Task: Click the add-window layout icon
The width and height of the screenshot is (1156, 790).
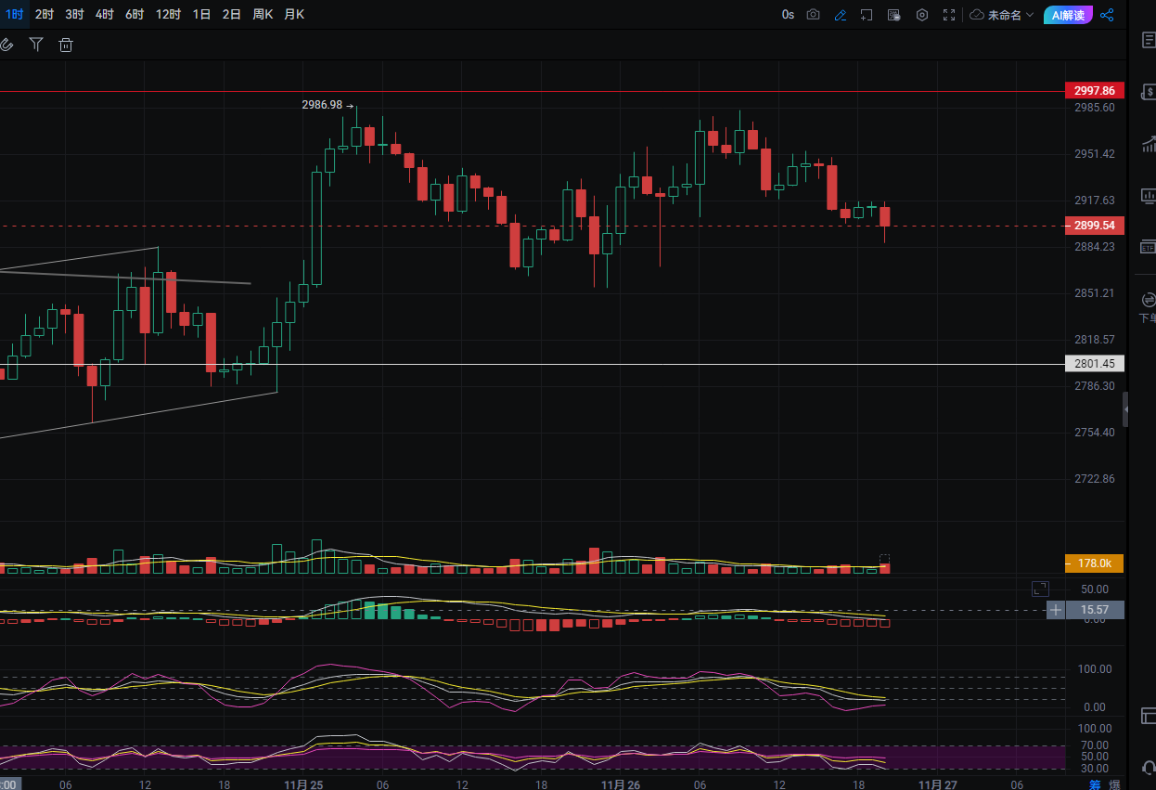Action: click(x=867, y=15)
